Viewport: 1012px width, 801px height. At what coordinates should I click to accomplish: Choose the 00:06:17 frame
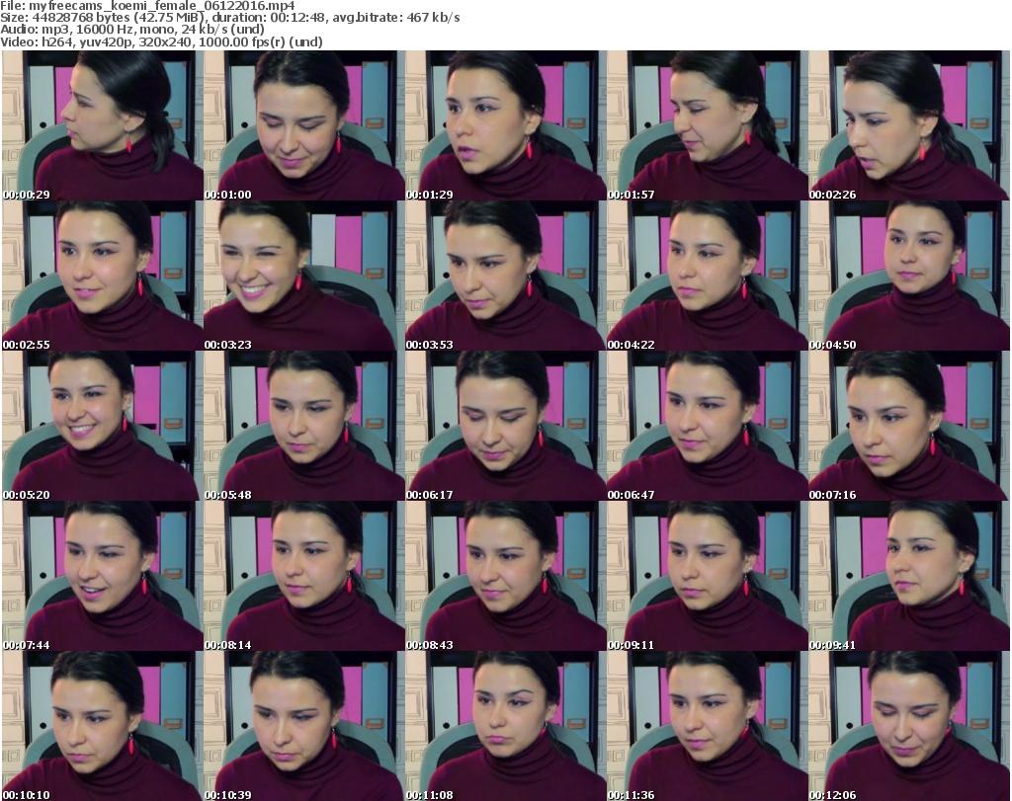505,426
